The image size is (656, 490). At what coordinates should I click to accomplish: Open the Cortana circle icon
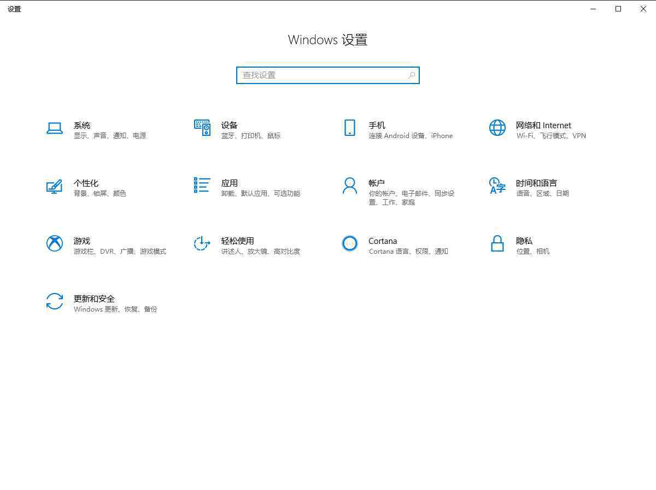click(350, 243)
